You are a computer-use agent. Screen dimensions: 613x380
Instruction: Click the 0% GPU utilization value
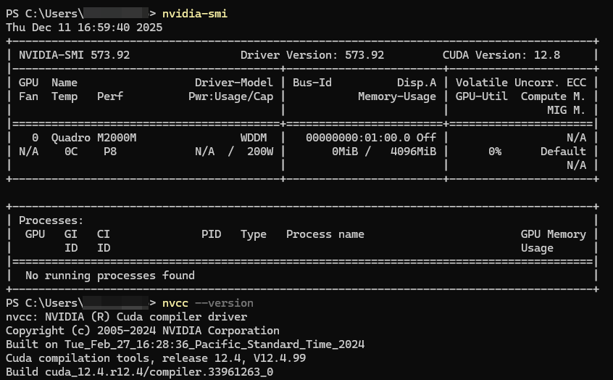pos(495,152)
